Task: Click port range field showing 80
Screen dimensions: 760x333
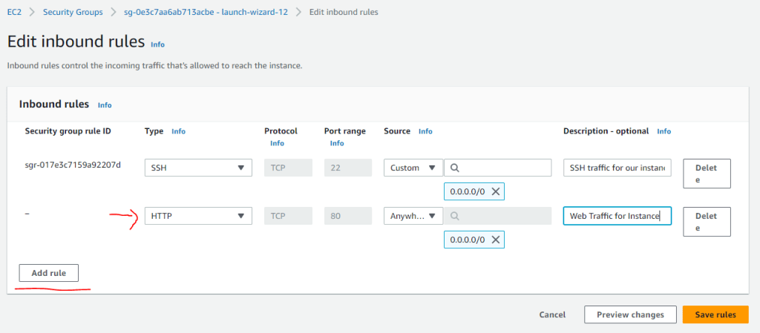Action: [x=348, y=216]
